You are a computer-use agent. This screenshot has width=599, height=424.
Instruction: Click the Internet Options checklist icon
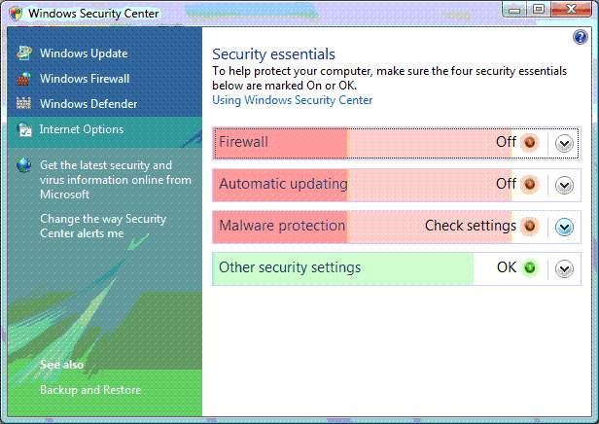tap(24, 129)
